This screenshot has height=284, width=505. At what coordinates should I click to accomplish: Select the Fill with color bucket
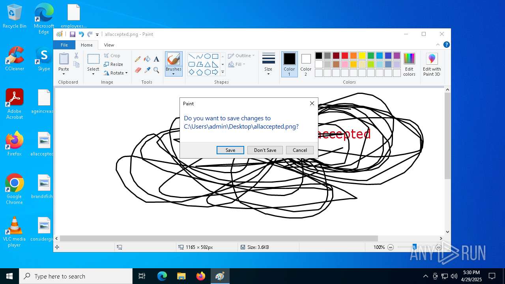pos(147,59)
